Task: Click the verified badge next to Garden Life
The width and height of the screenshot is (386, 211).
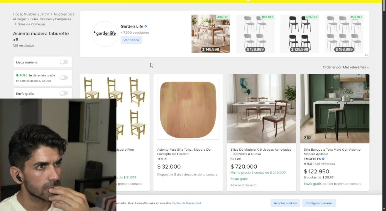Action: click(146, 26)
